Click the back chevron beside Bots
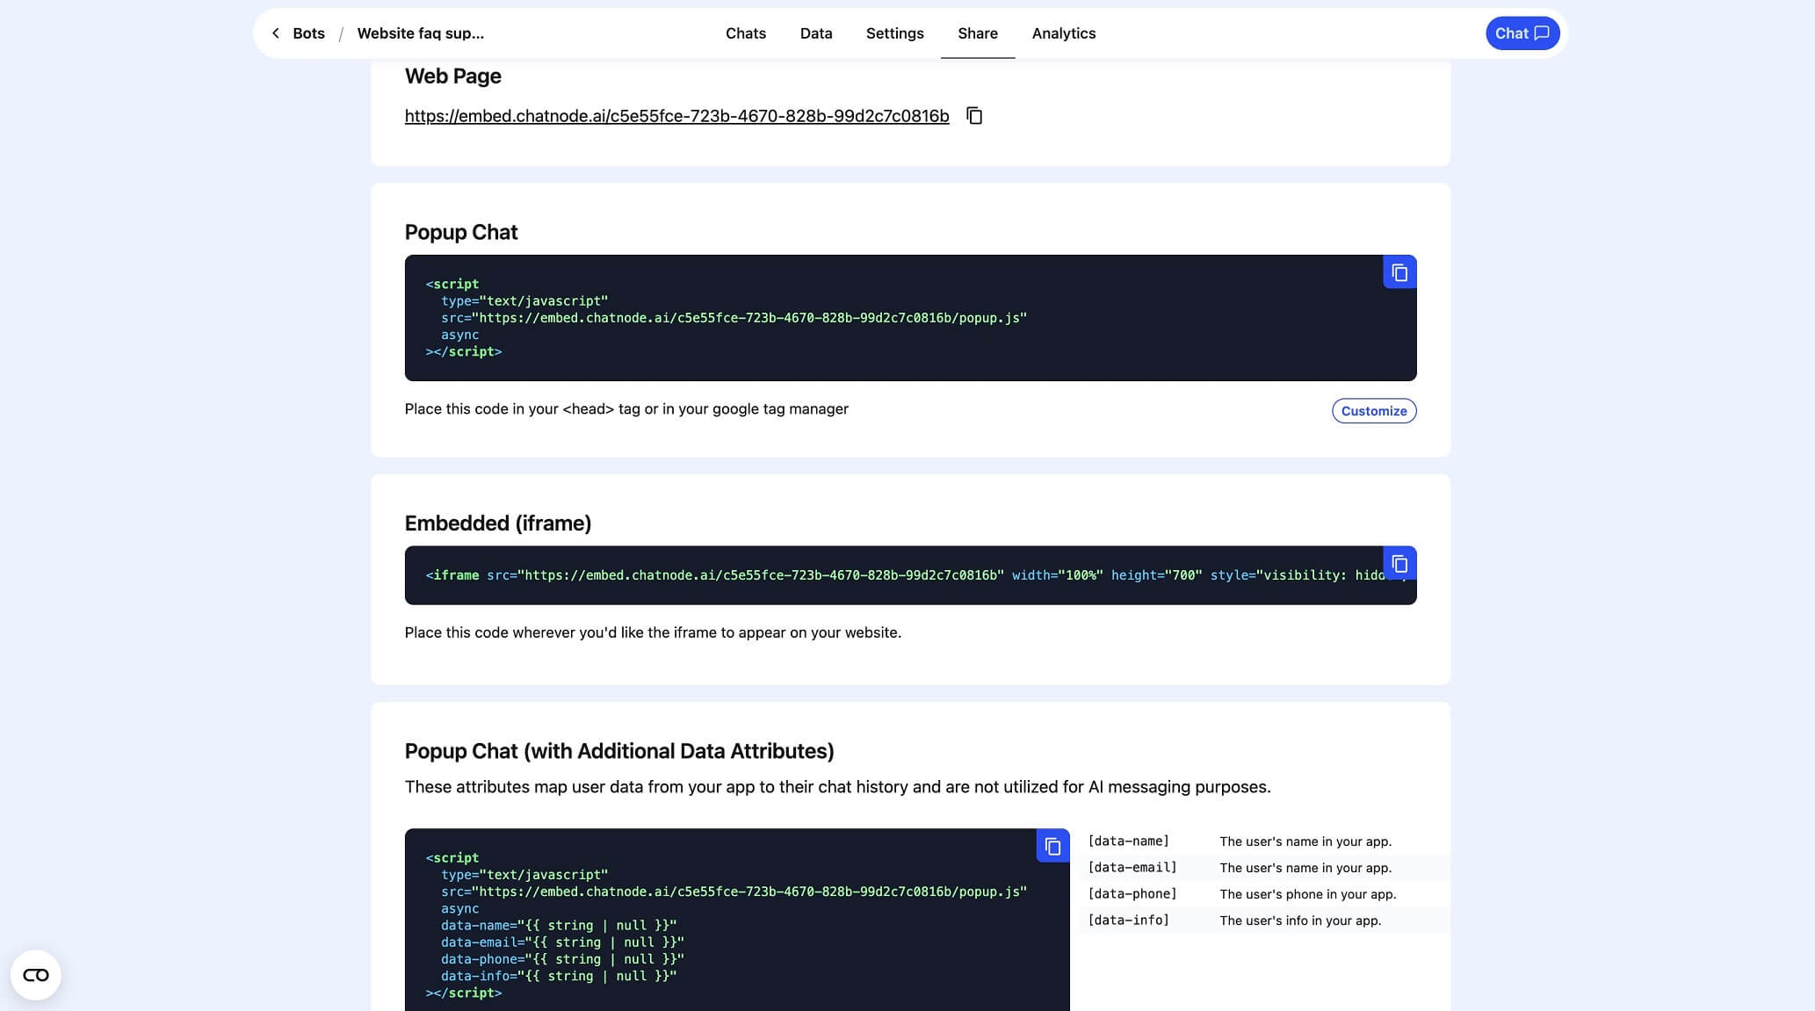The image size is (1815, 1011). coord(276,33)
